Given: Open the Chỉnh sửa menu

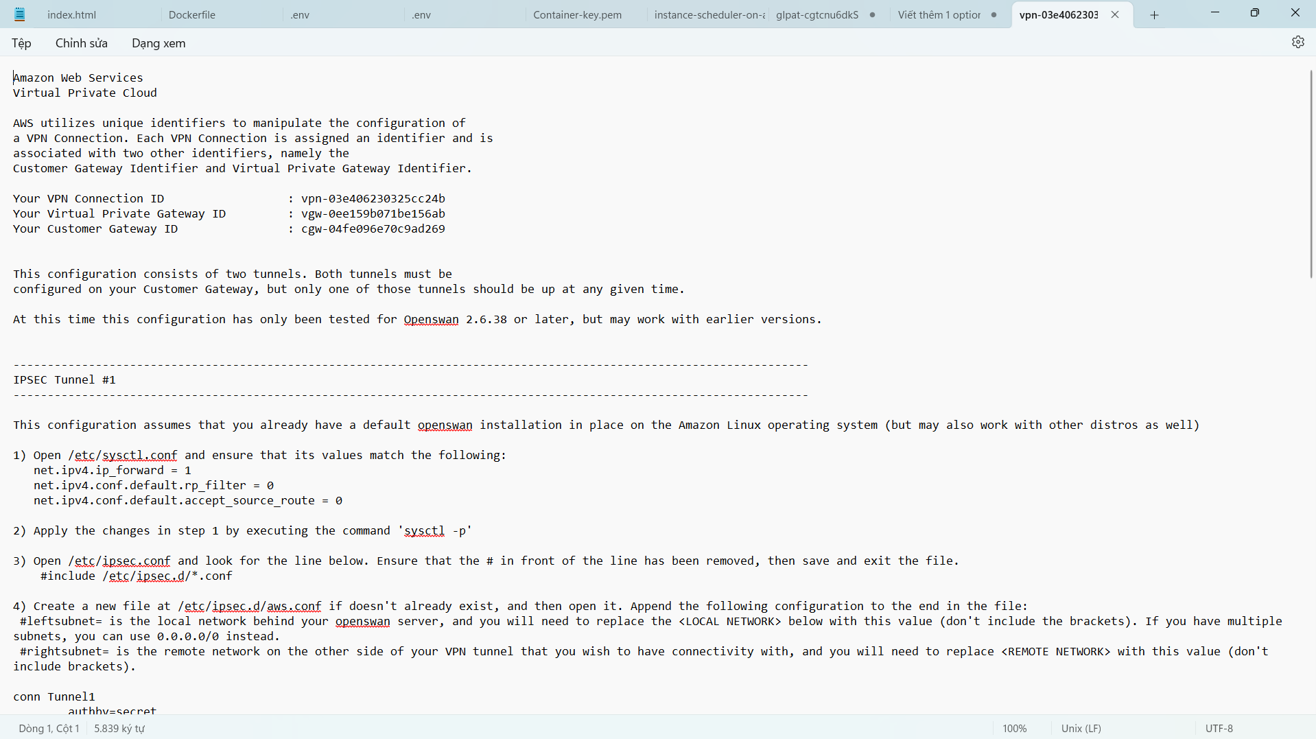Looking at the screenshot, I should (82, 43).
